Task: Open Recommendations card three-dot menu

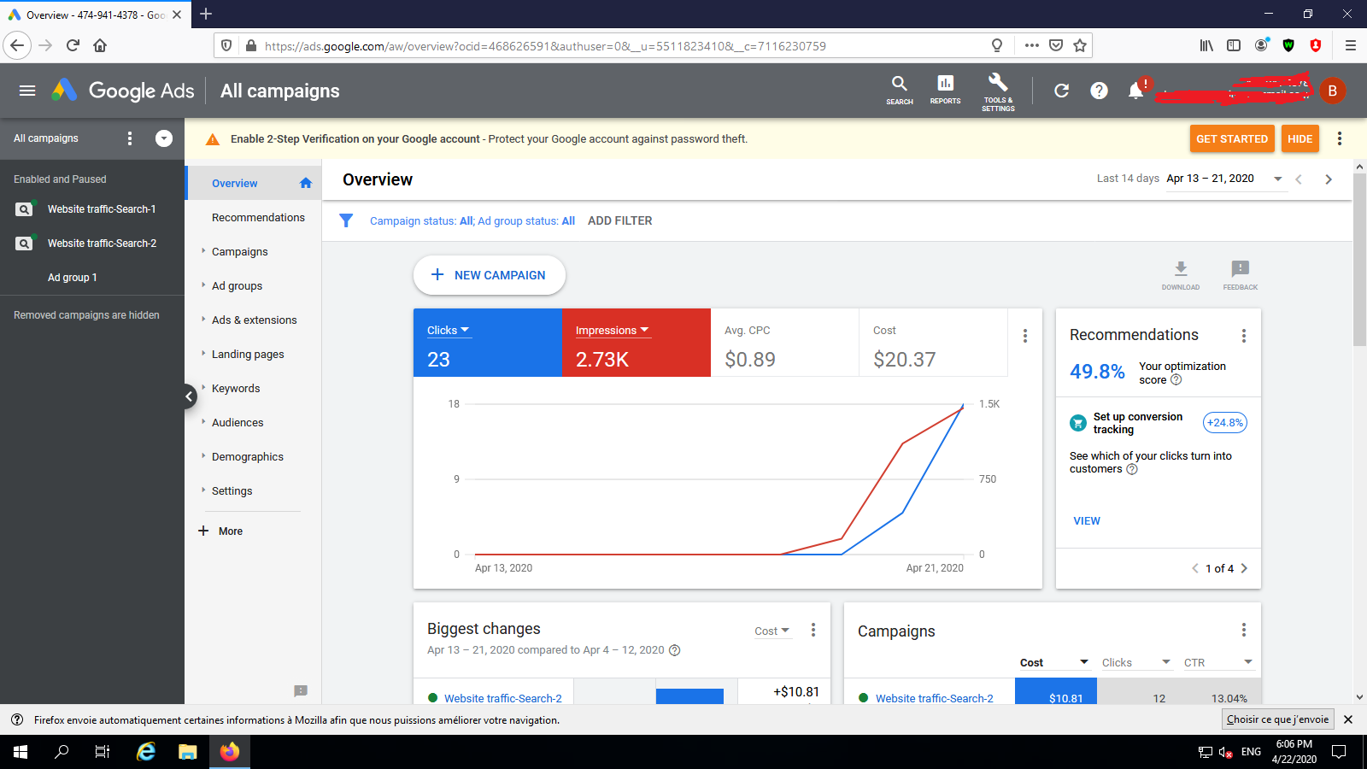Action: click(x=1244, y=336)
